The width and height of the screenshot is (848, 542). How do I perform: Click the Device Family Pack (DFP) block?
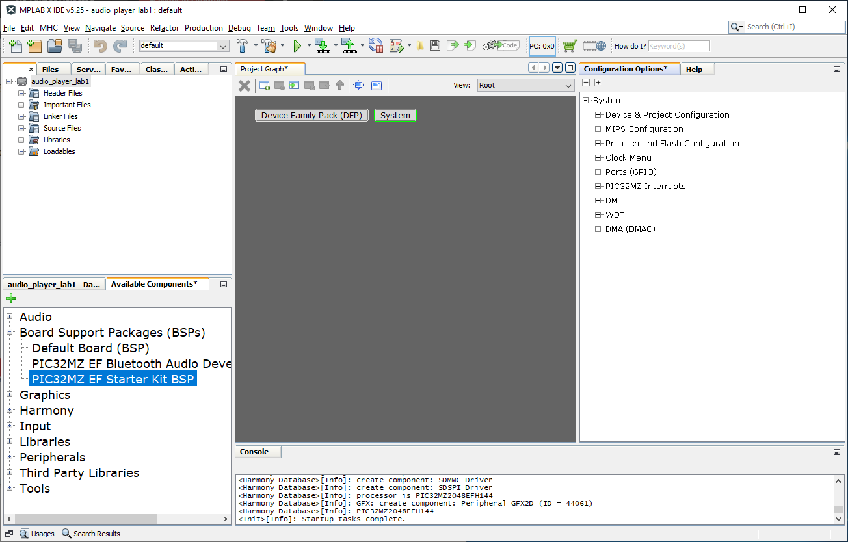click(312, 115)
